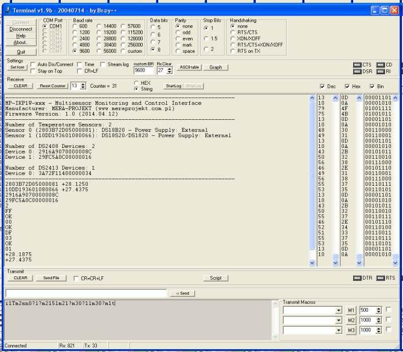
Task: Click the About.. button
Action: coord(21,42)
